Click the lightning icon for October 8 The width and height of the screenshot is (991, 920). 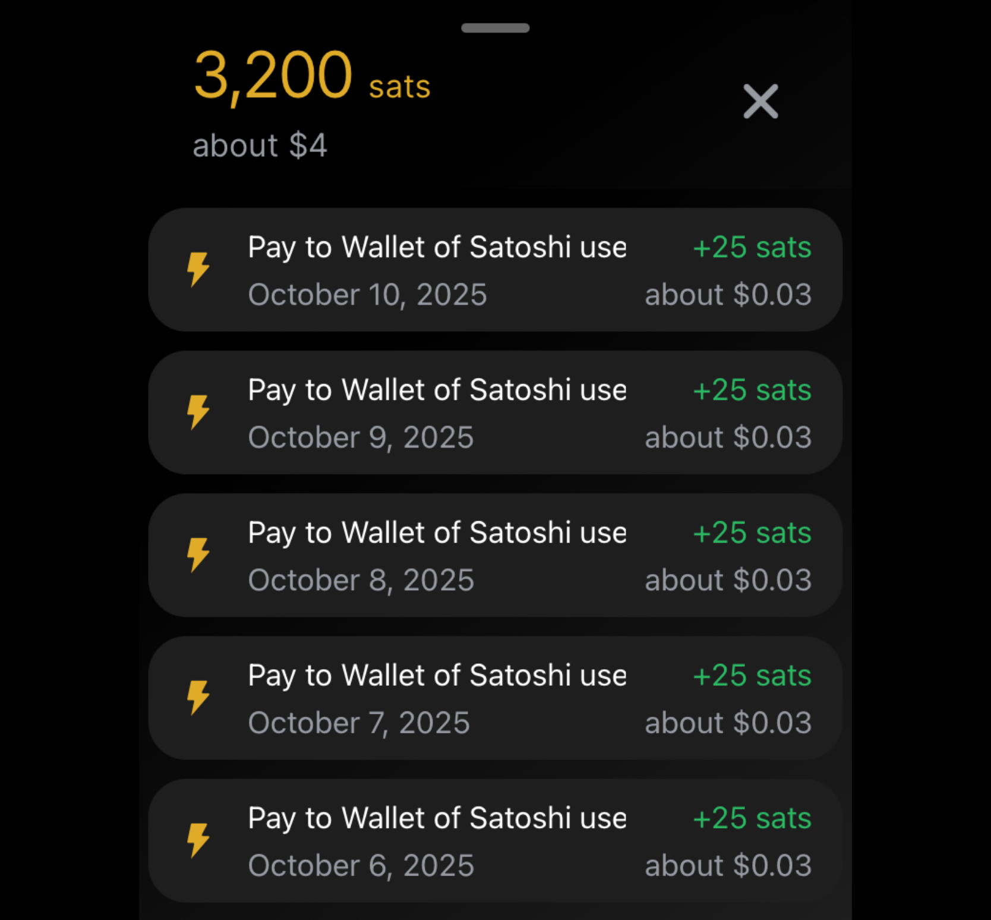[198, 554]
